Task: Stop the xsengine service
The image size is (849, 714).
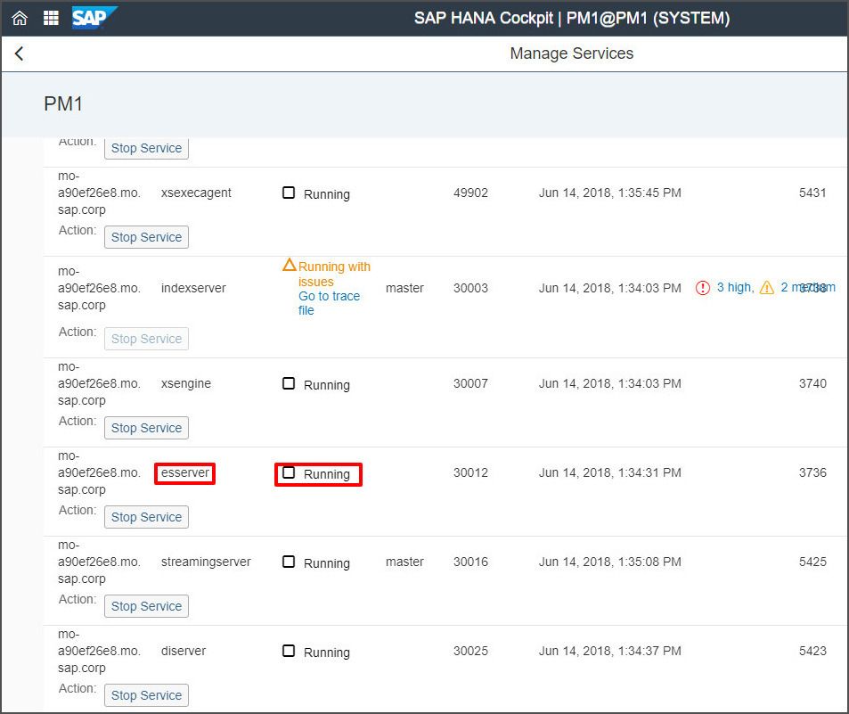Action: [146, 428]
